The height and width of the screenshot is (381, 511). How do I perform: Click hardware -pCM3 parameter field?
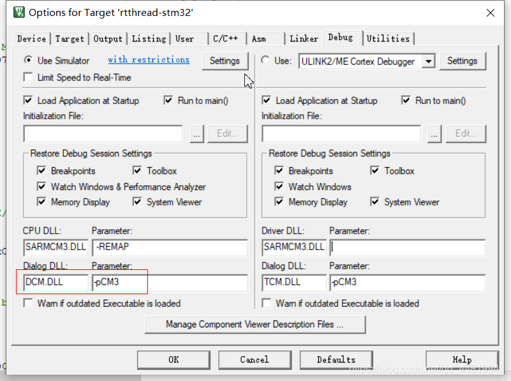click(408, 283)
